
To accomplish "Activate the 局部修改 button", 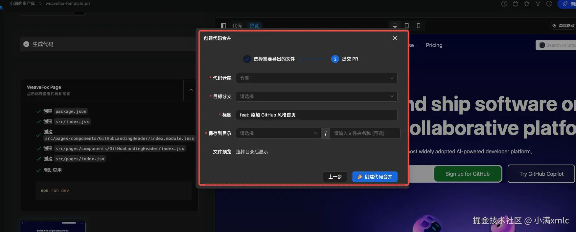I will point(563,25).
